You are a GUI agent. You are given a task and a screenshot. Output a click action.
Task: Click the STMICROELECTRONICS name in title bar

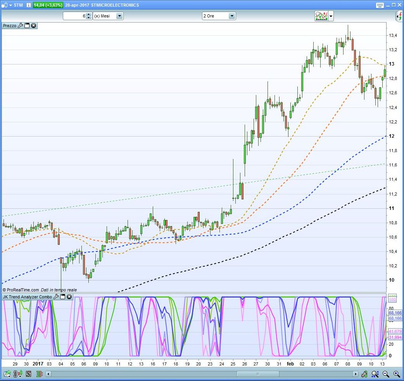115,5
